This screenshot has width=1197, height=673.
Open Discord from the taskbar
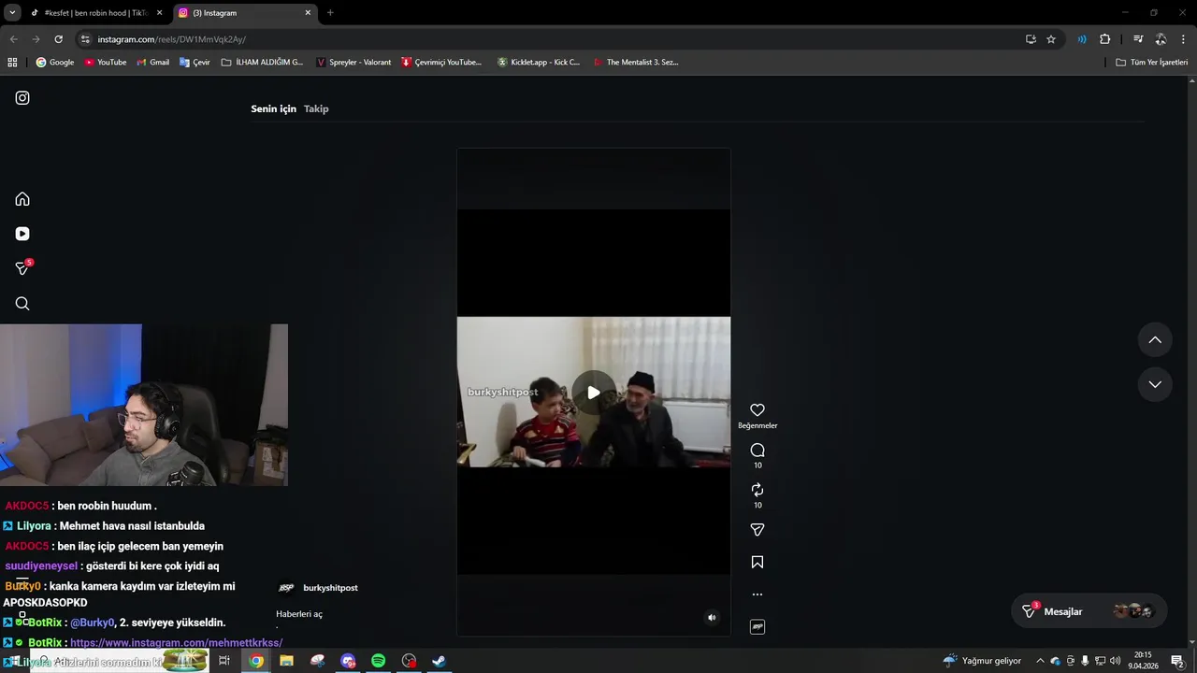click(x=348, y=661)
